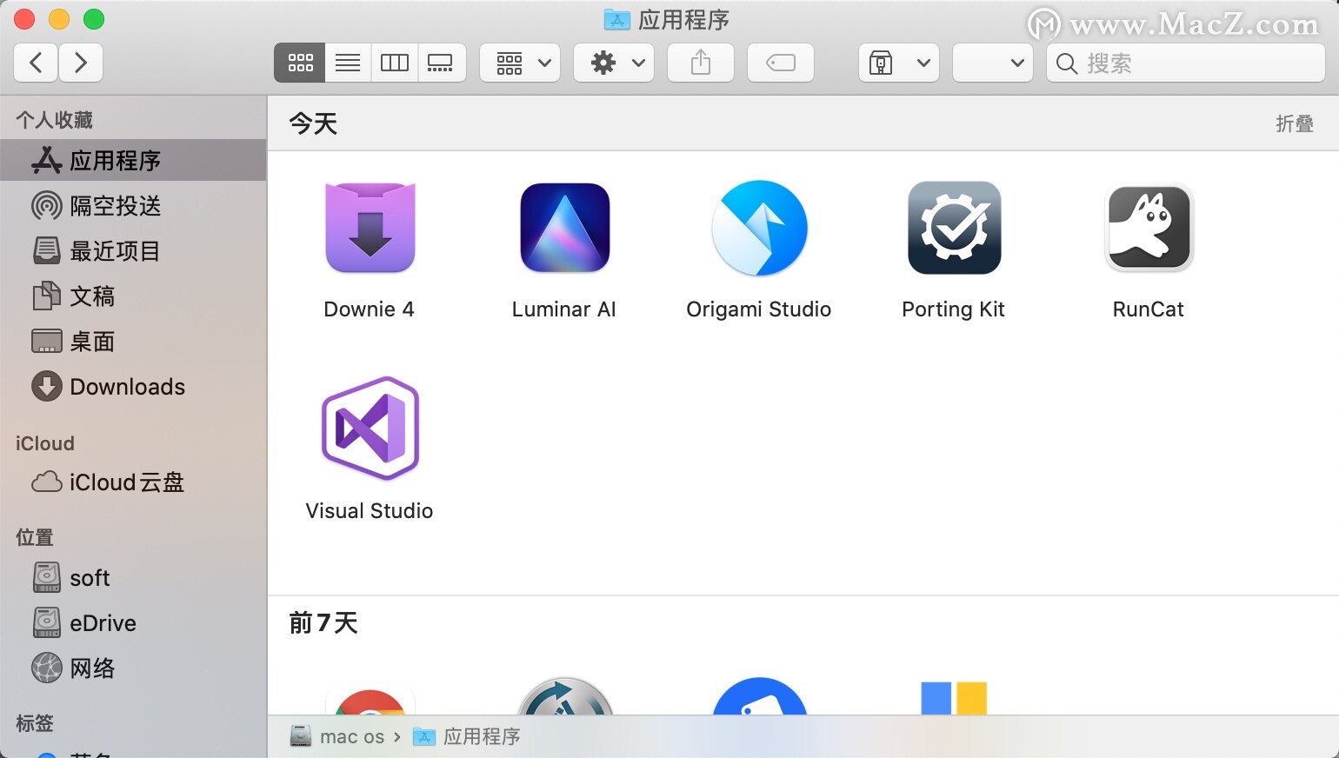Open the group-by arrangement dropdown
The image size is (1339, 758).
pos(520,63)
